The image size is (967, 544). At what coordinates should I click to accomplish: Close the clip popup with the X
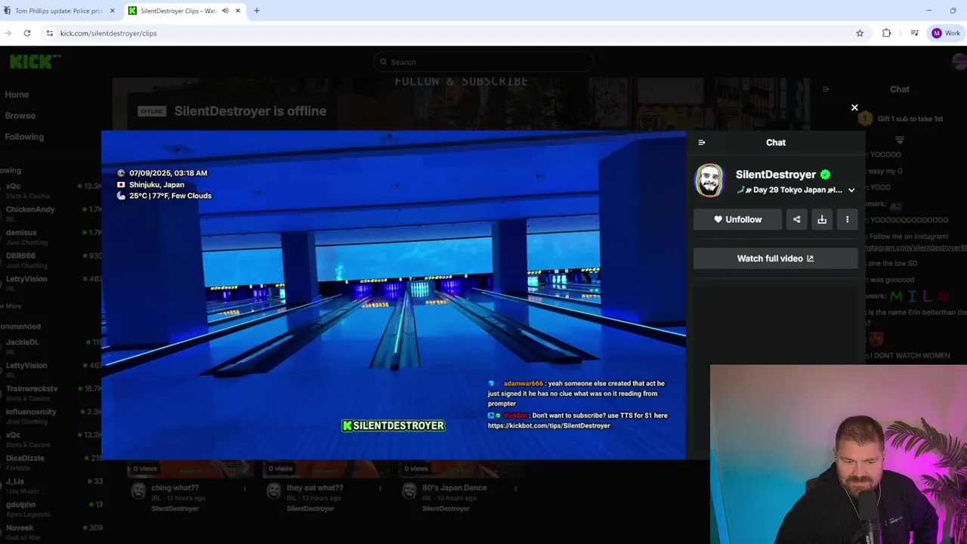click(854, 108)
